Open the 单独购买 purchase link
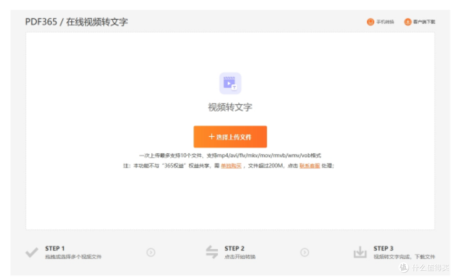 (x=231, y=166)
